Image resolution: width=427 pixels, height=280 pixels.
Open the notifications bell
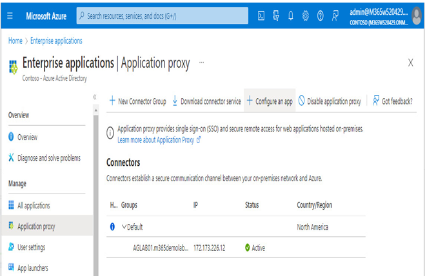click(290, 15)
